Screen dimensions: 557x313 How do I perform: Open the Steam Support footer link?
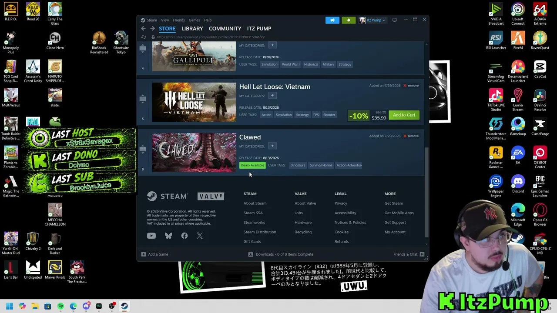pyautogui.click(x=395, y=223)
